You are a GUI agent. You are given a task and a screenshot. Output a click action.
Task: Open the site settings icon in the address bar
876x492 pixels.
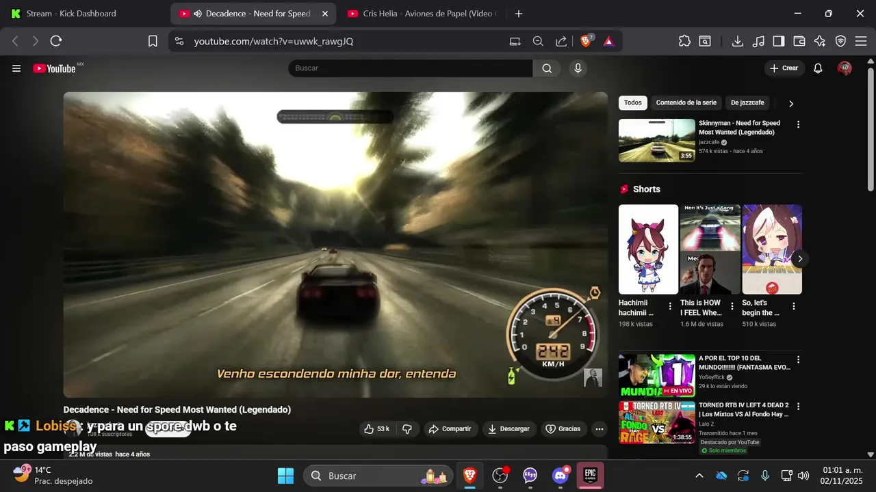point(179,41)
